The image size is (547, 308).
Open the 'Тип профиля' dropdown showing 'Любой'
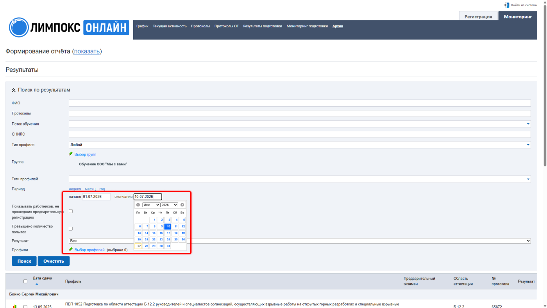coord(300,145)
